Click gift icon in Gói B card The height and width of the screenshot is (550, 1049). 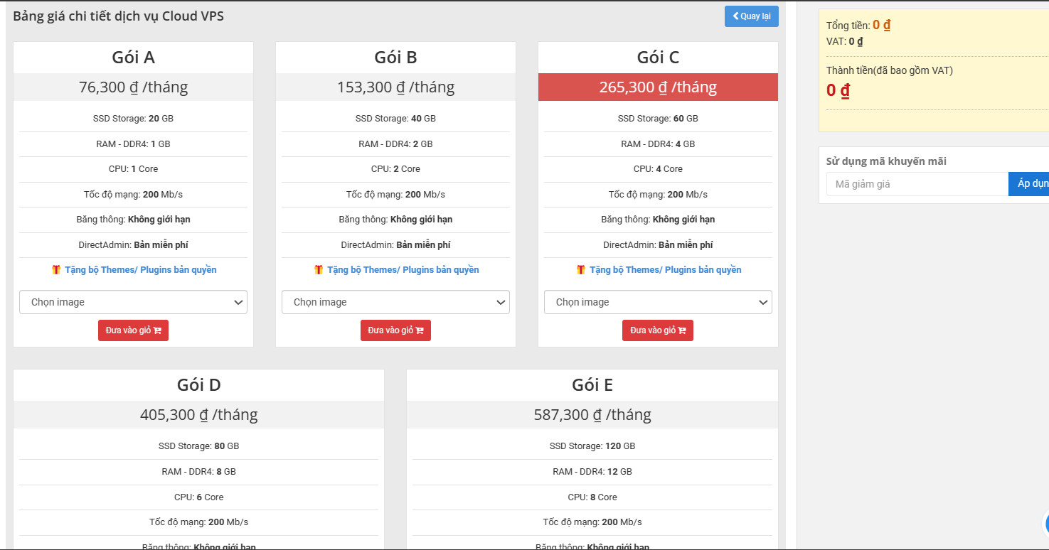coord(319,270)
